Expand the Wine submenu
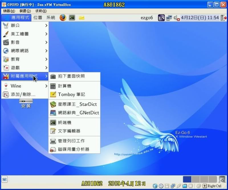228x190 pixels. click(x=25, y=86)
